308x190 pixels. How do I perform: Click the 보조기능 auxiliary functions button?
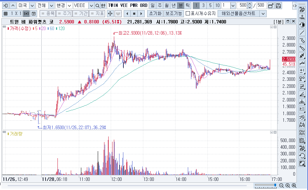coord(173,14)
